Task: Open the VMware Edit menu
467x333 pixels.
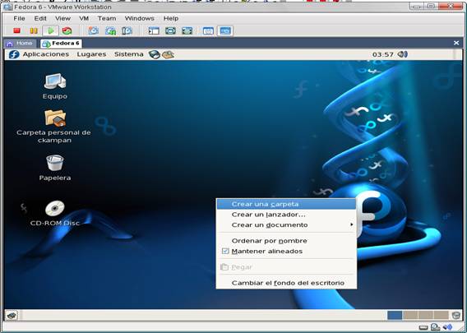Action: tap(40, 18)
